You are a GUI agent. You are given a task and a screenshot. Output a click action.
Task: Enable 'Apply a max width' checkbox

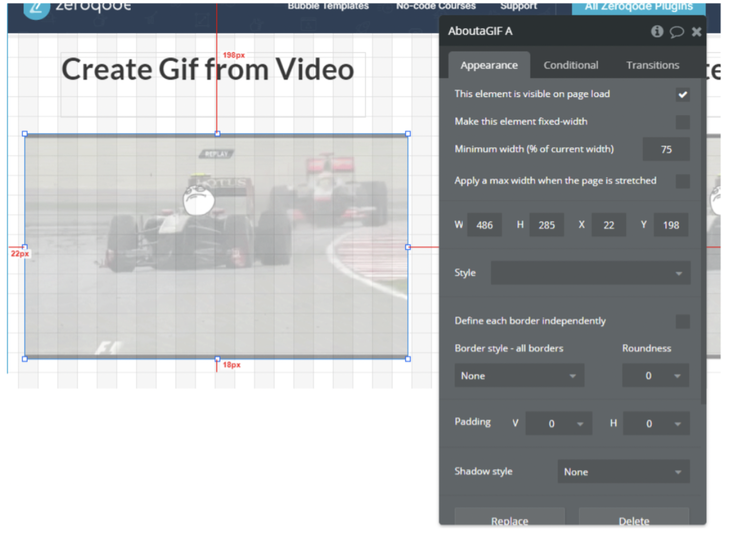[683, 181]
